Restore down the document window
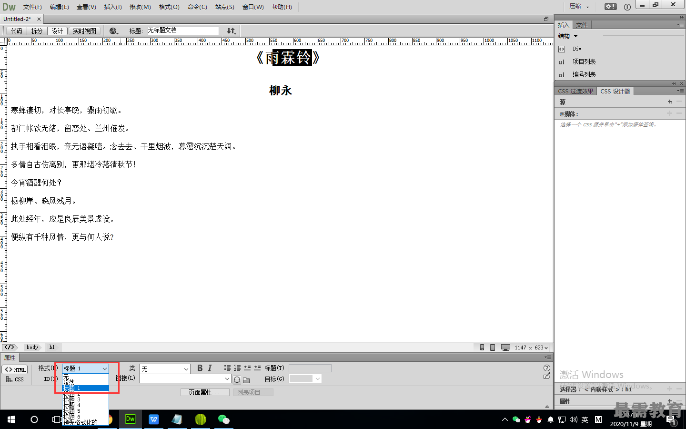686x429 pixels. (x=546, y=19)
